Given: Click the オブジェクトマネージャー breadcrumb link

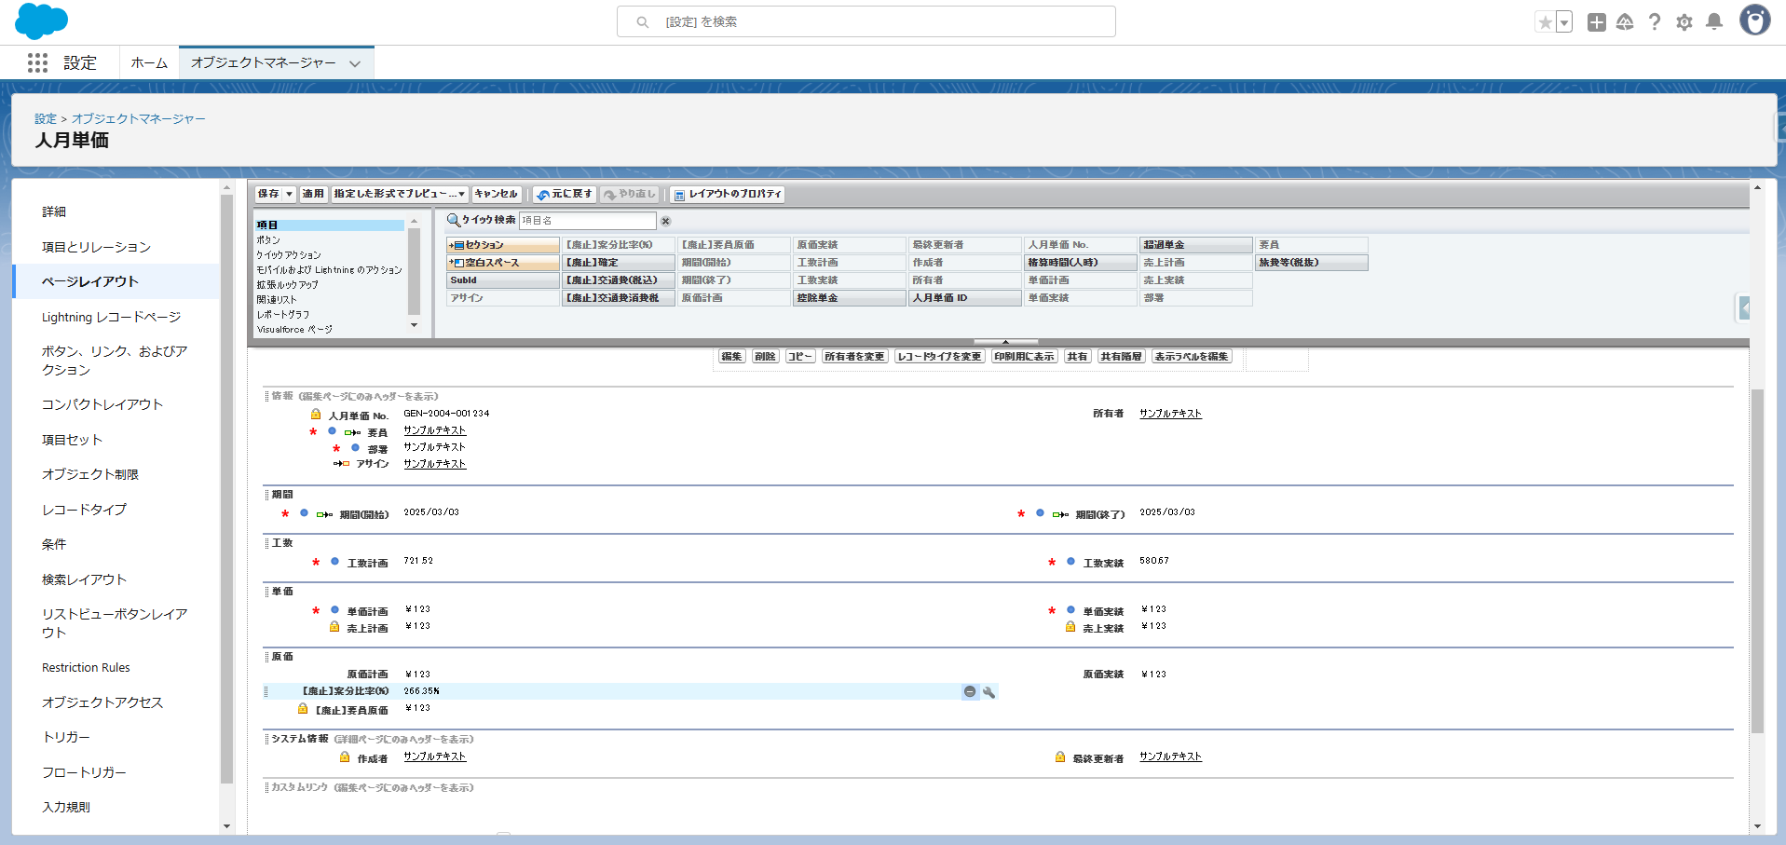Looking at the screenshot, I should point(139,118).
